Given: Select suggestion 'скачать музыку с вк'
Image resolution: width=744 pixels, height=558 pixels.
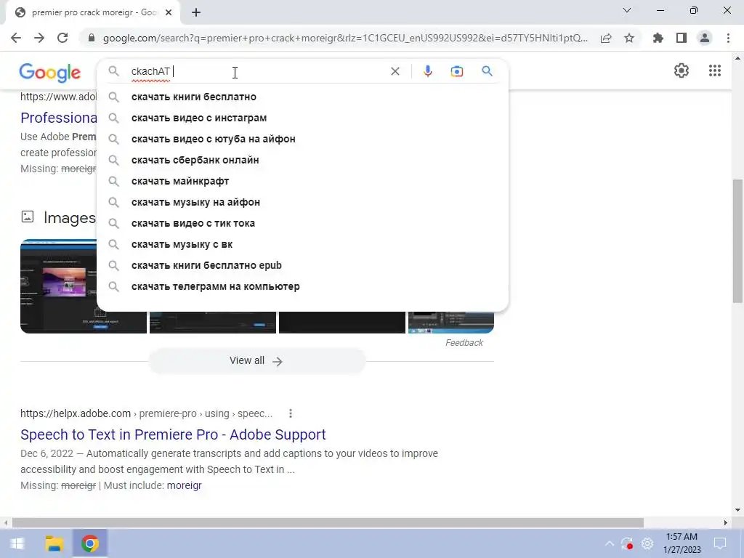Looking at the screenshot, I should (302, 244).
